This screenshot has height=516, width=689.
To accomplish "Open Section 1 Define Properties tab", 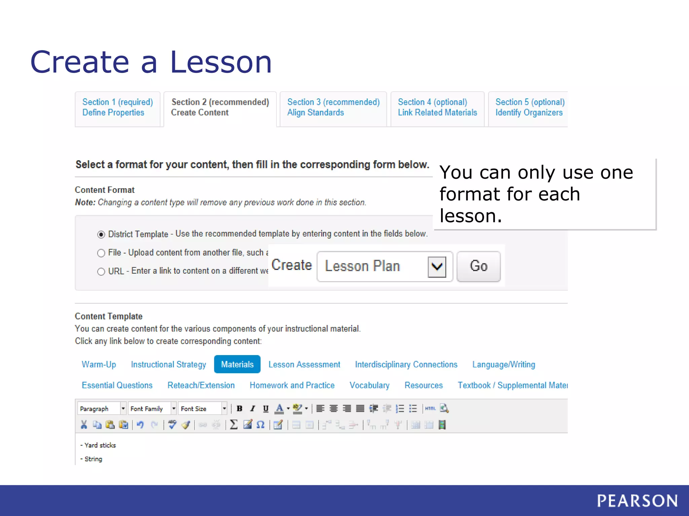I will click(117, 107).
